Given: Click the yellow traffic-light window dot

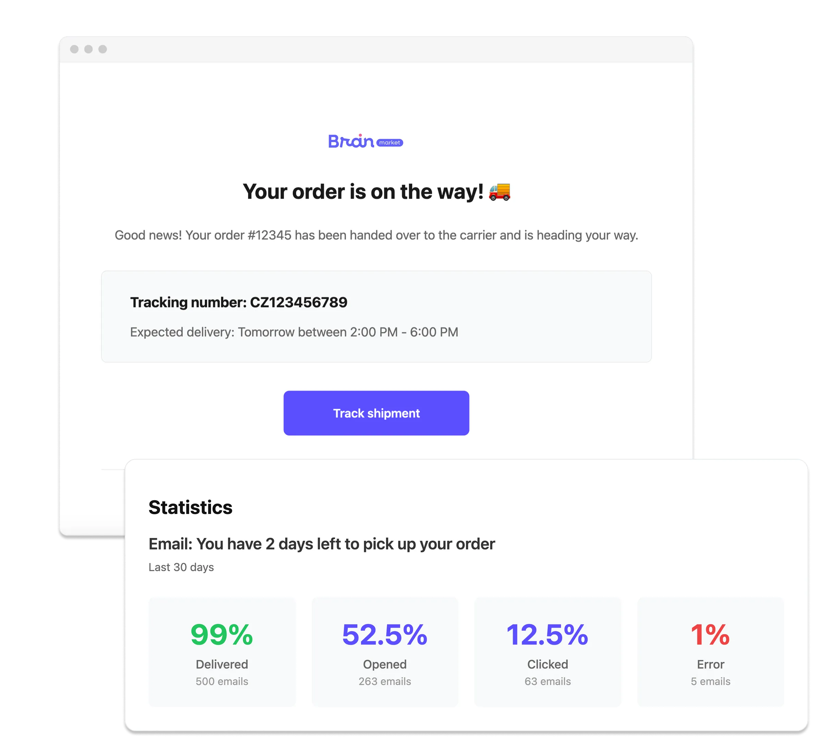Looking at the screenshot, I should pyautogui.click(x=88, y=49).
